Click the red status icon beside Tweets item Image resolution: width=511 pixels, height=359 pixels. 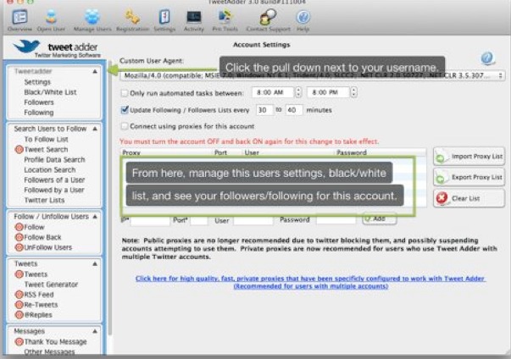(x=19, y=274)
